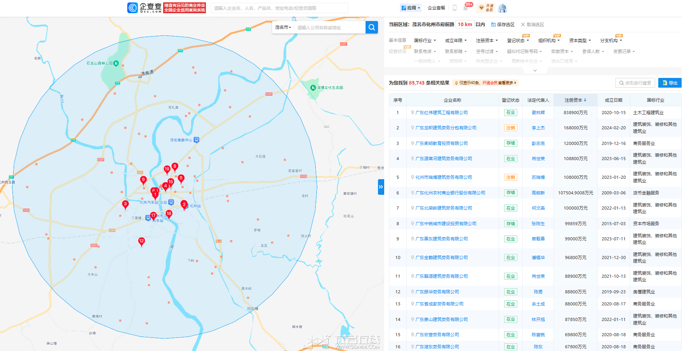Click the penguin user avatar
Screen dimensions: 682x351
coord(503,8)
